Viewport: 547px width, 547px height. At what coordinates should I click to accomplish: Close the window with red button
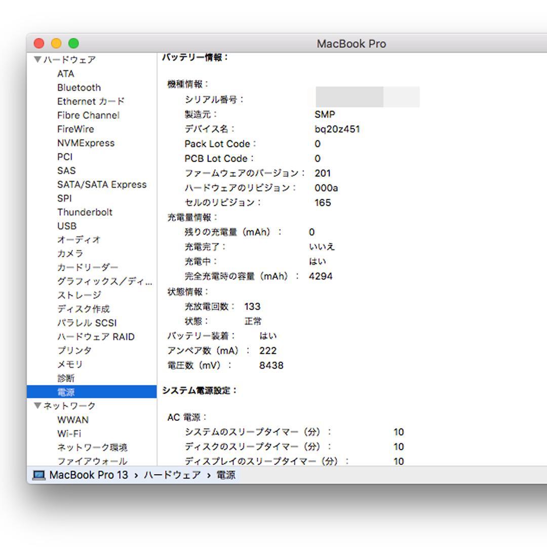tap(38, 43)
